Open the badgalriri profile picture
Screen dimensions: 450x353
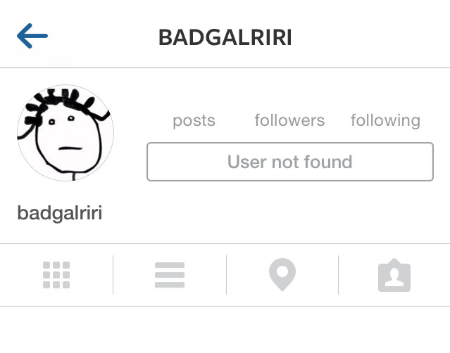click(x=65, y=133)
